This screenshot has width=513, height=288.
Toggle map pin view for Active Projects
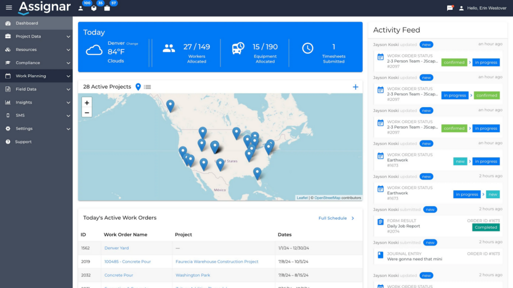click(138, 86)
